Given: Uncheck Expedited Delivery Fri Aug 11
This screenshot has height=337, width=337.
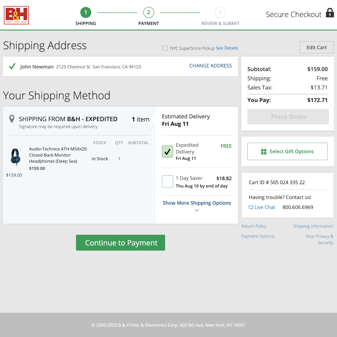Looking at the screenshot, I should click(x=167, y=151).
